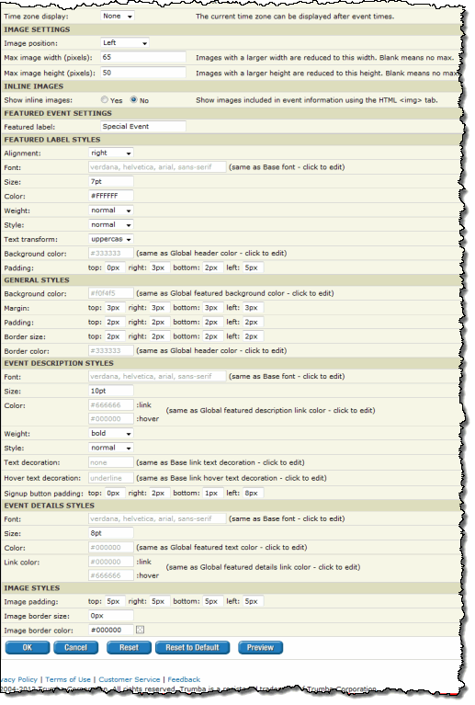The image size is (475, 705).
Task: Open Featured label Alignment dropdown
Action: [111, 154]
